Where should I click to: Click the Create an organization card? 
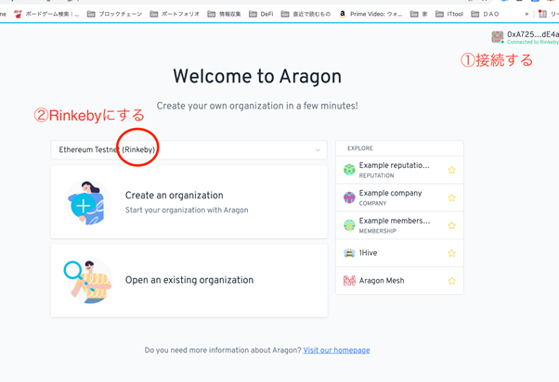(x=188, y=202)
